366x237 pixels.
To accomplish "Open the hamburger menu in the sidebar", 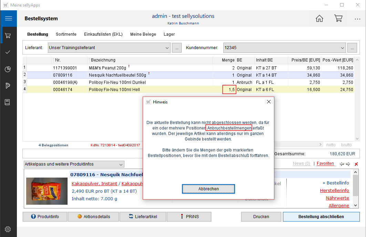I will [x=8, y=19].
